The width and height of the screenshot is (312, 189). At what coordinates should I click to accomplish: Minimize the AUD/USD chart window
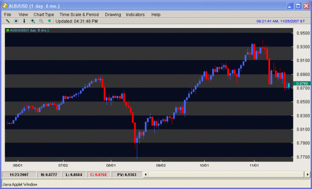(x=290, y=6)
